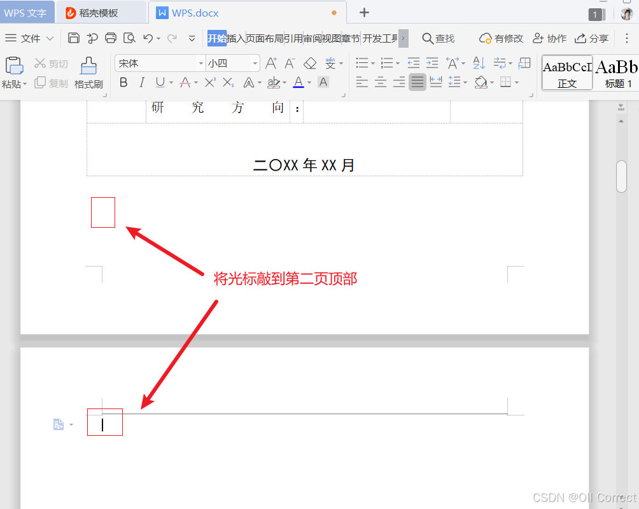Click the Redo arrow icon
The height and width of the screenshot is (509, 639).
[x=172, y=38]
